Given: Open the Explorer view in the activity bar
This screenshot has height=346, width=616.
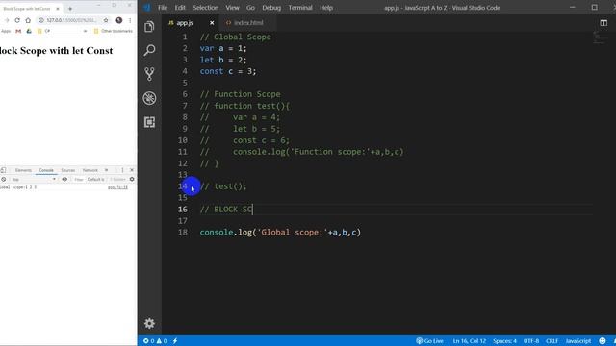Looking at the screenshot, I should point(149,27).
